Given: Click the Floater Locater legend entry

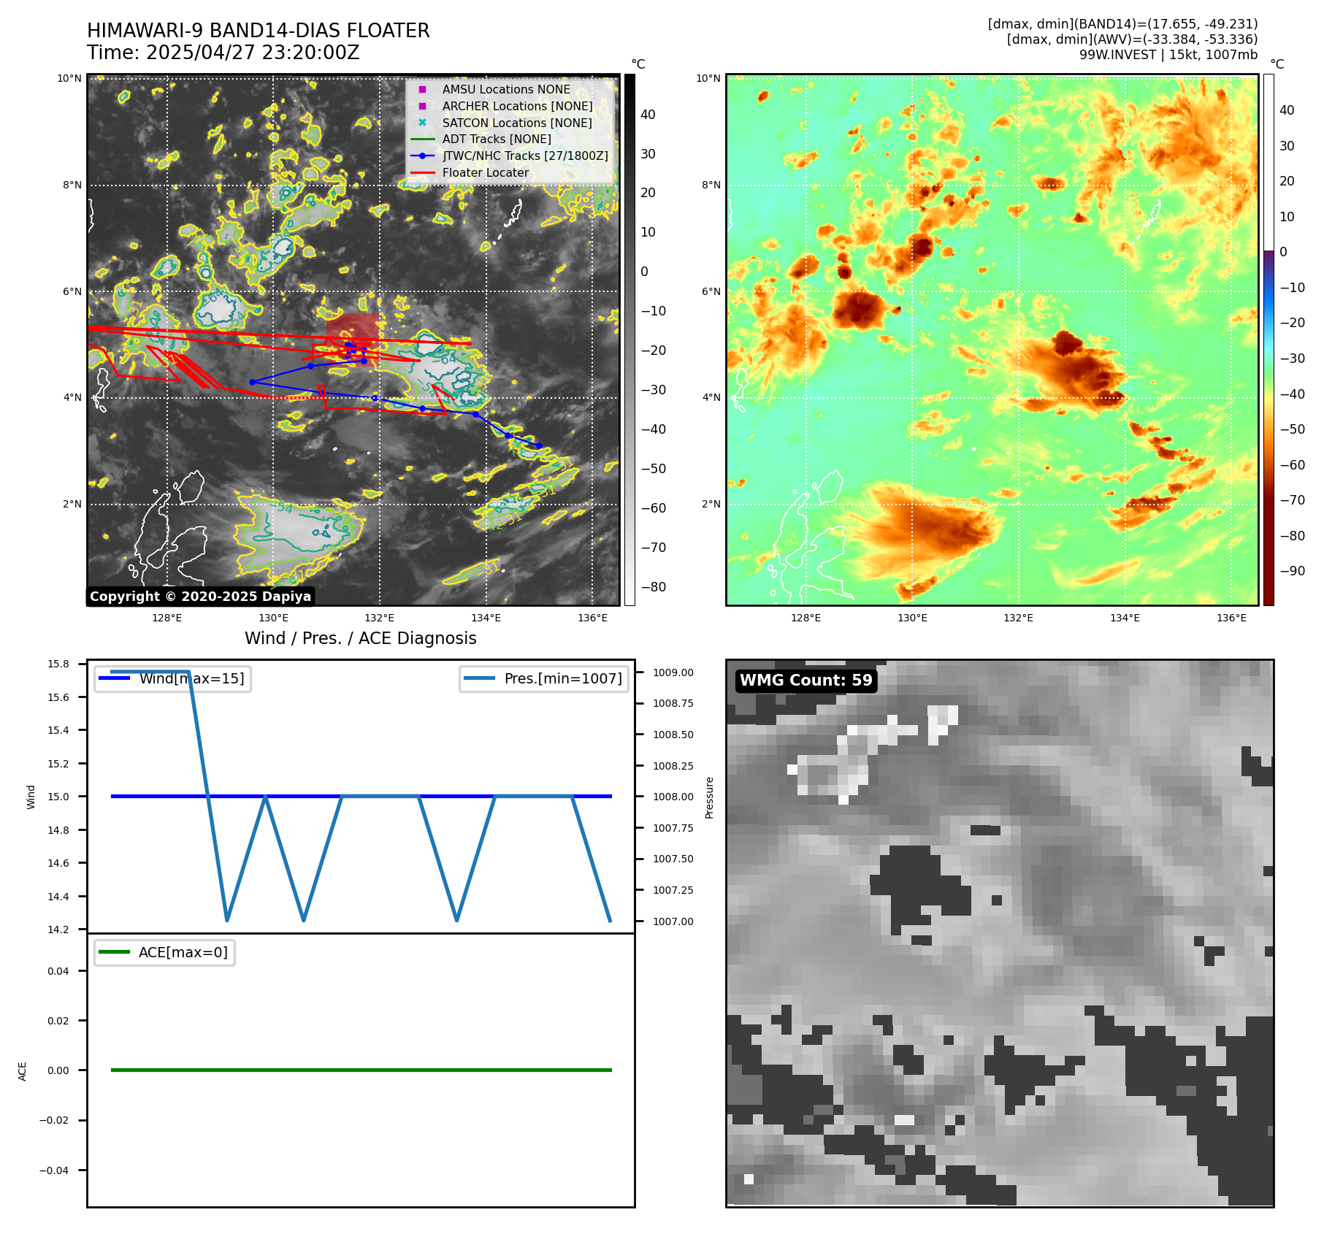Looking at the screenshot, I should point(471,172).
